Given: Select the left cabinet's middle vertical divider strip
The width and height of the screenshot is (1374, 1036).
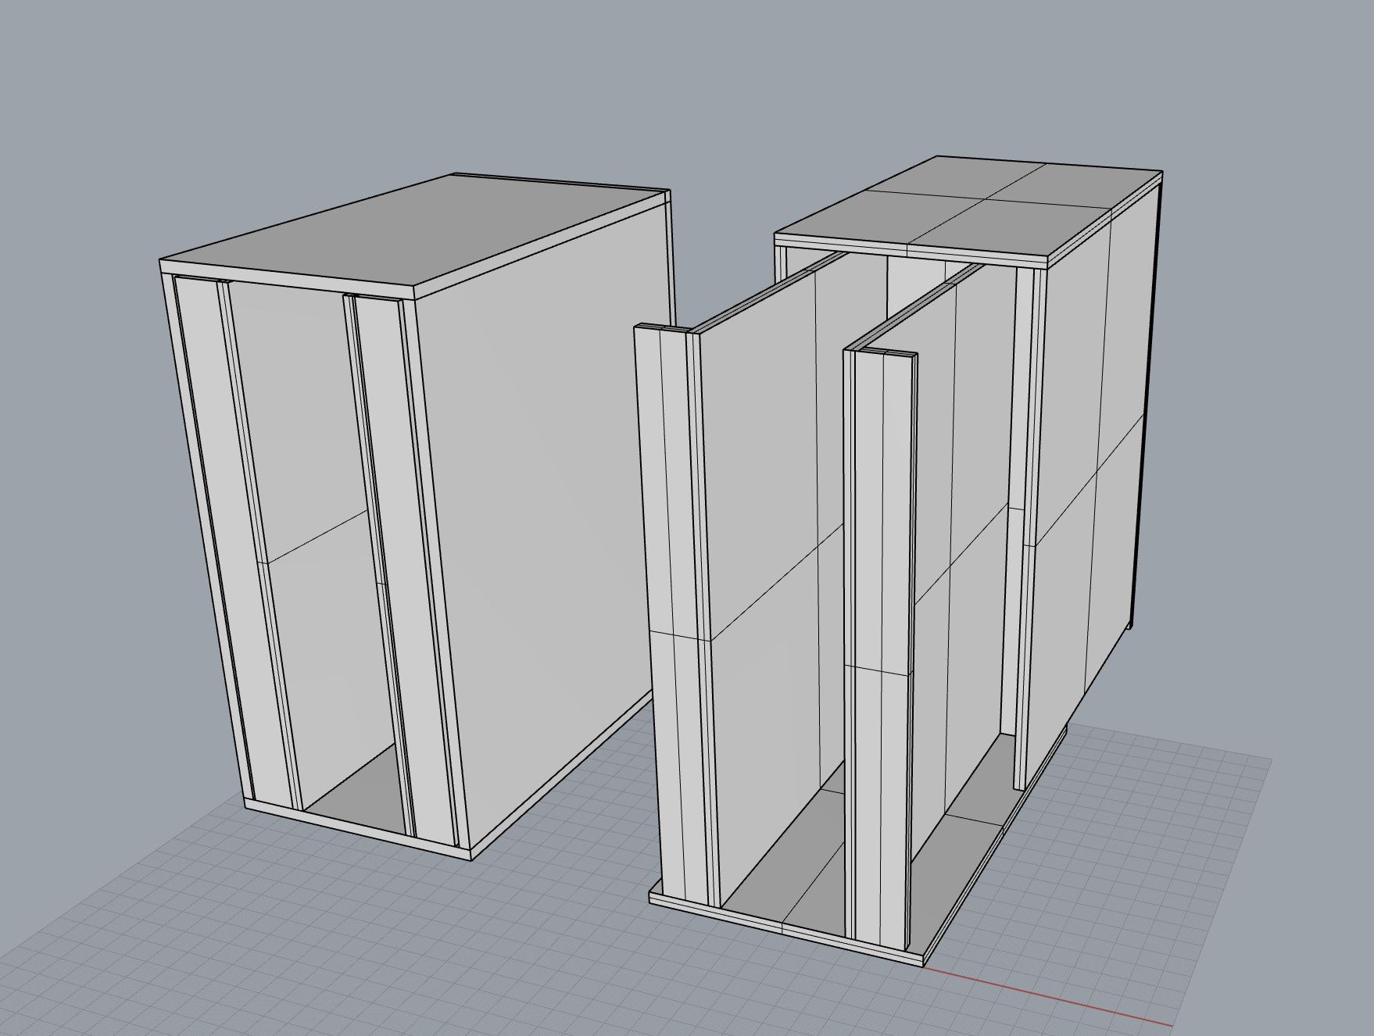Looking at the screenshot, I should click(x=380, y=563).
